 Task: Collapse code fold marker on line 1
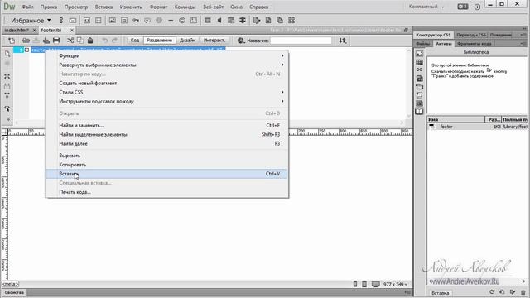[26, 50]
